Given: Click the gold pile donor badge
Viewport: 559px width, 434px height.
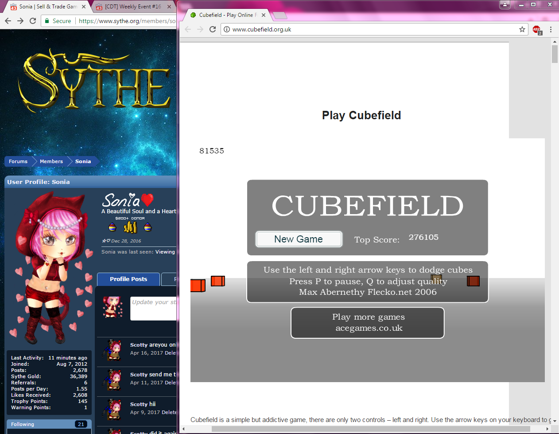Looking at the screenshot, I should (130, 227).
